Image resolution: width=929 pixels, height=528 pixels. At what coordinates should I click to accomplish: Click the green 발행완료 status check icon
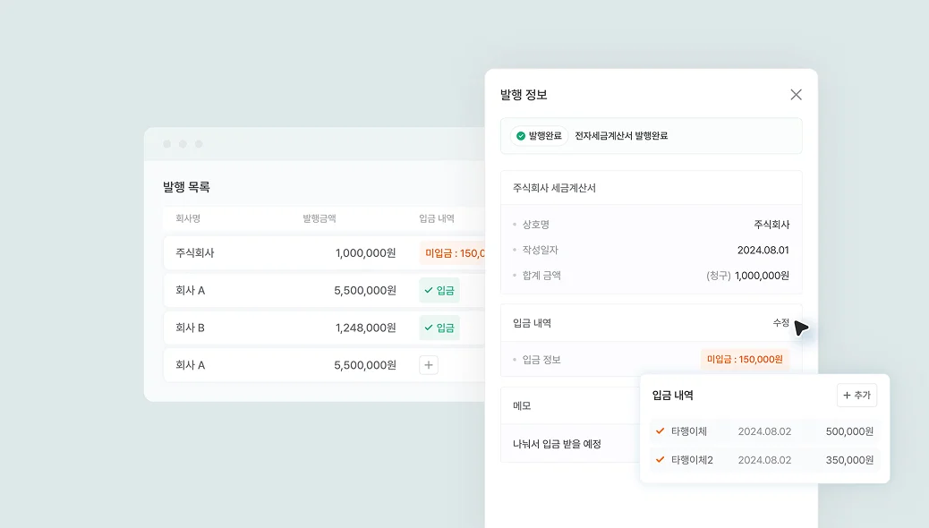(x=520, y=135)
